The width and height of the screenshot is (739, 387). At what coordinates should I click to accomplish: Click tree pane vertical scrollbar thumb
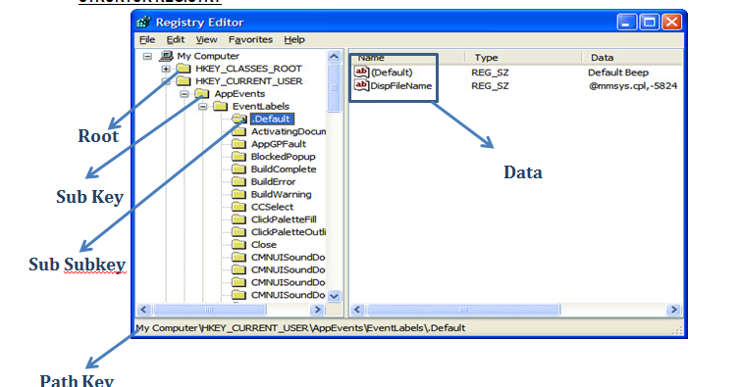(334, 88)
